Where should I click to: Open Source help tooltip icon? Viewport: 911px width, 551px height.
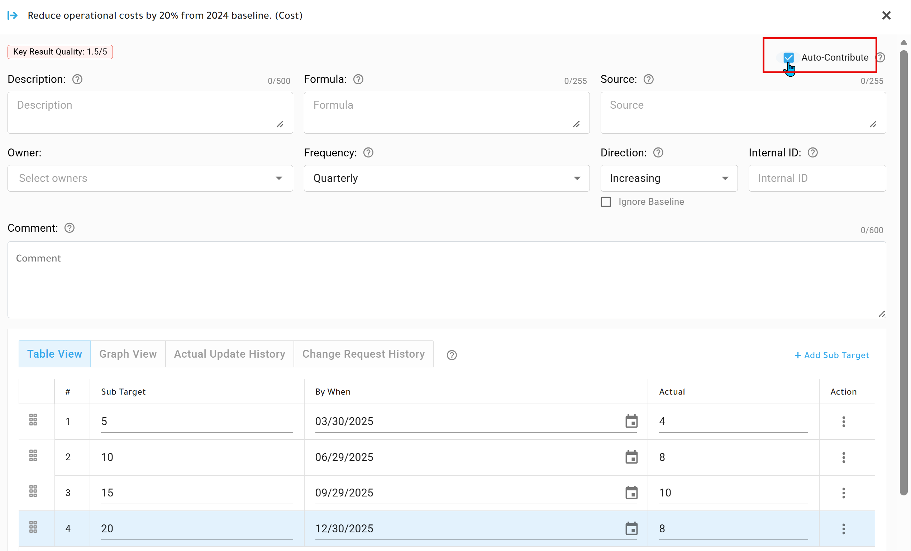point(649,79)
